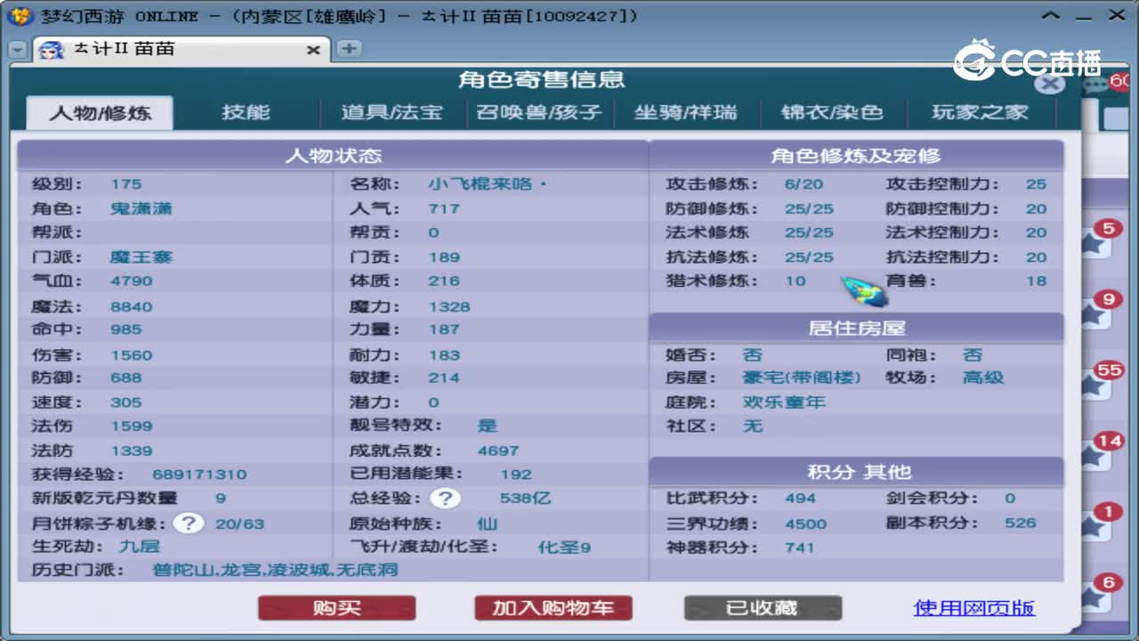Open the help icon next to 总经验
Screen dimensions: 1139x641
click(x=445, y=499)
